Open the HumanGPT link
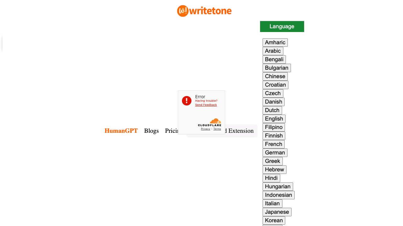Screen dimensions: 403x226 click(x=121, y=131)
